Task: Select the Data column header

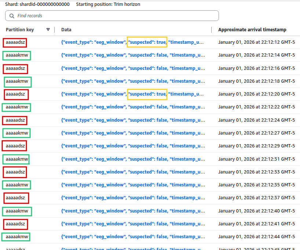Action: click(x=66, y=29)
